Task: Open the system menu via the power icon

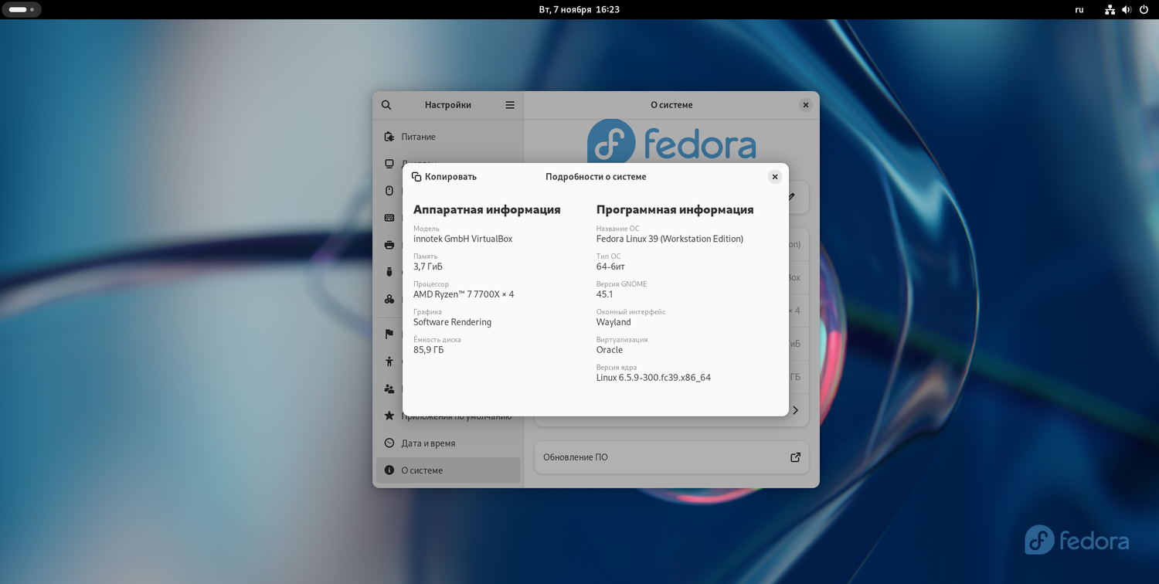Action: (x=1144, y=10)
